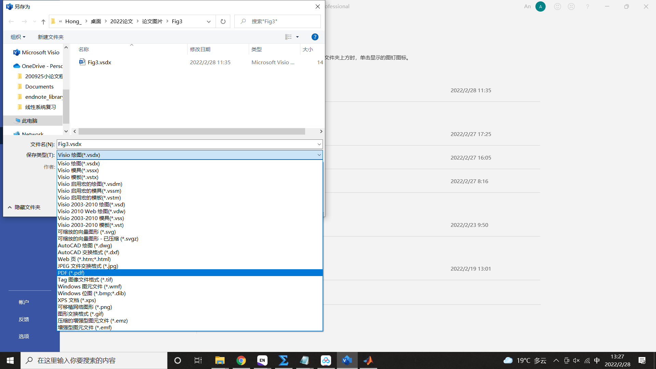Choose Web 页 (*.htm;*.html) format

pyautogui.click(x=190, y=259)
